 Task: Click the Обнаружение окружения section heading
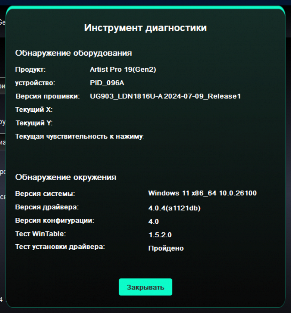[x=66, y=177]
